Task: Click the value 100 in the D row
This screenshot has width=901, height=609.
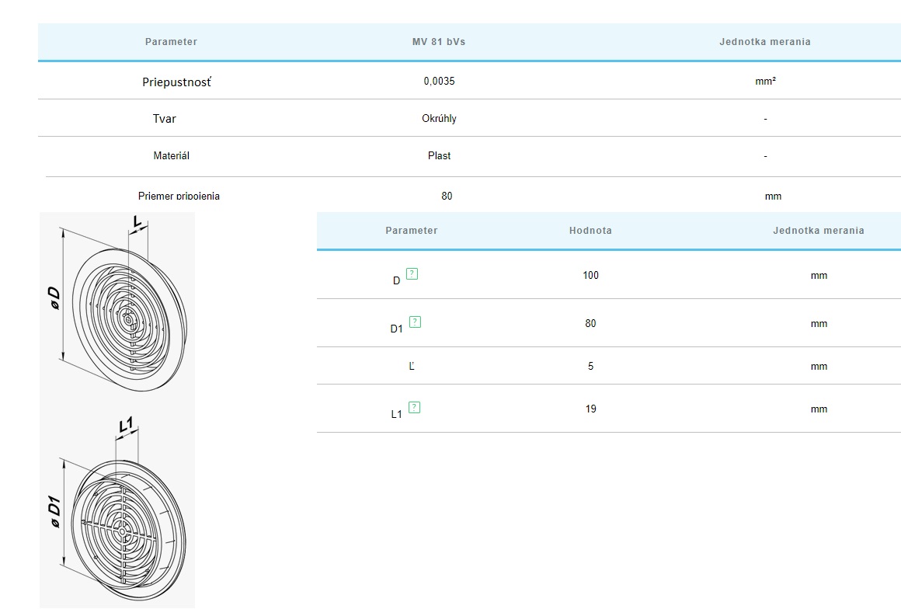Action: [x=590, y=275]
